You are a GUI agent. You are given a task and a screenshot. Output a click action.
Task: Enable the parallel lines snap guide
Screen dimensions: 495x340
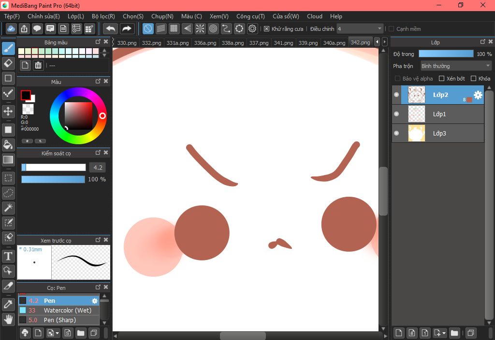(161, 28)
